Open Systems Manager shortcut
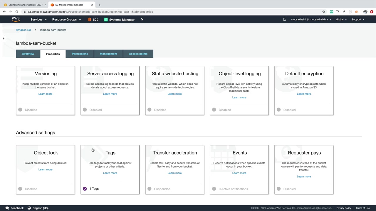Viewport: 376px width, 211px height. tap(119, 20)
